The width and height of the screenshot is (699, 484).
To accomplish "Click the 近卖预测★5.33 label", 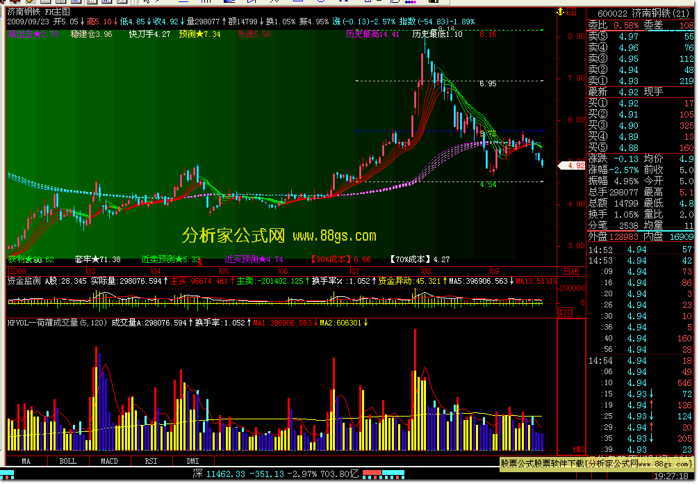I will click(x=171, y=259).
